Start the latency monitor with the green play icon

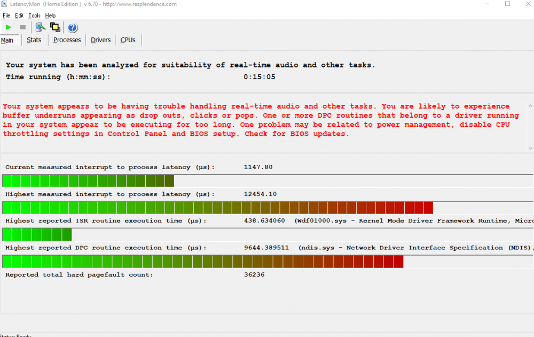coord(8,27)
